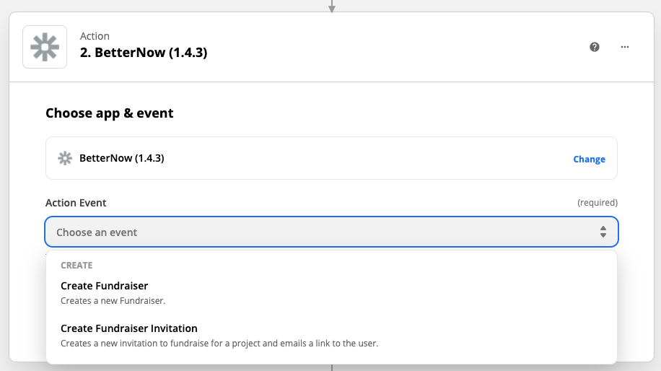This screenshot has width=661, height=371.
Task: Click the "Creates a new Fundraiser." description
Action: coord(113,300)
